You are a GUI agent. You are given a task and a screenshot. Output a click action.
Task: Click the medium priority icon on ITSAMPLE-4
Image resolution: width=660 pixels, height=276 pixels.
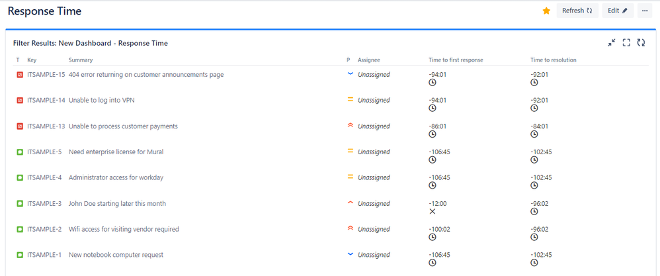coord(350,177)
